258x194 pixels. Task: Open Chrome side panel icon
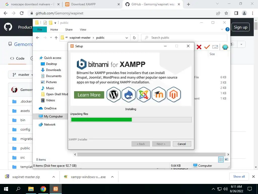(236, 13)
